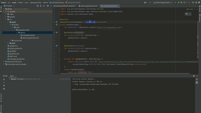Click 'BUILD SUCCESSFUL in 40s' output text
This screenshot has width=201, height=113.
(84, 89)
